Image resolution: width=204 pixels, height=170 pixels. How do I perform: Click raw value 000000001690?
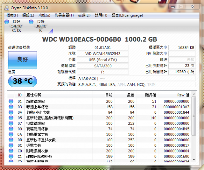point(176,156)
